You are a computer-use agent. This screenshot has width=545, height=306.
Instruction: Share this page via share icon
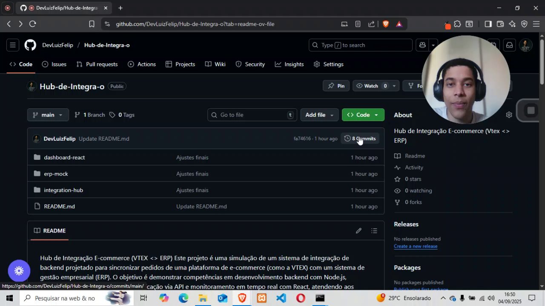tap(371, 24)
